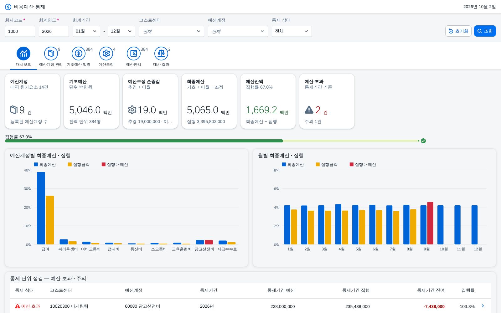
Task: Open the 통제 상태 dropdown
Action: point(292,31)
